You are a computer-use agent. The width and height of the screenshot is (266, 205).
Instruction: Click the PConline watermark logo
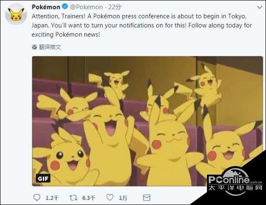point(235,182)
